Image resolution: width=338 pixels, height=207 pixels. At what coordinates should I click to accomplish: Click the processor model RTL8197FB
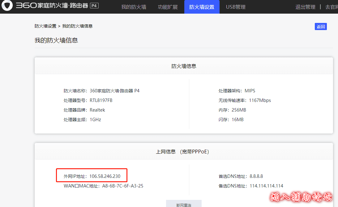[101, 100]
